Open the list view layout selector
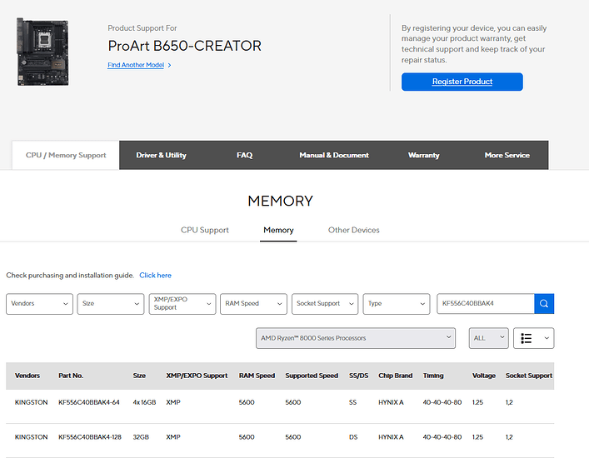This screenshot has width=589, height=458. pyautogui.click(x=534, y=338)
